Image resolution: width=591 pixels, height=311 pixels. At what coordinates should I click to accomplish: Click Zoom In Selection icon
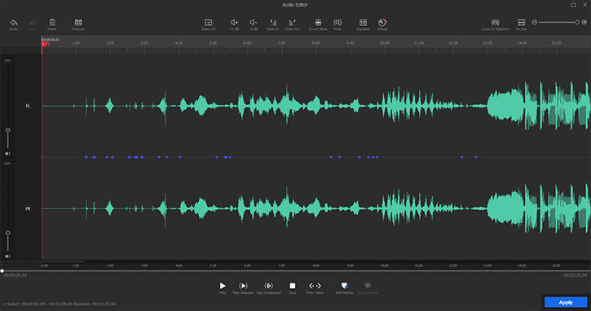click(495, 23)
